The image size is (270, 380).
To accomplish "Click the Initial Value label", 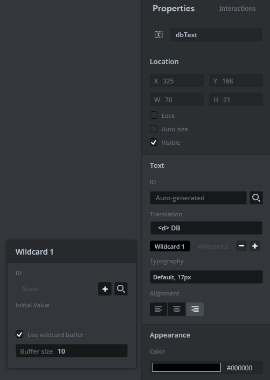I will pos(32,305).
